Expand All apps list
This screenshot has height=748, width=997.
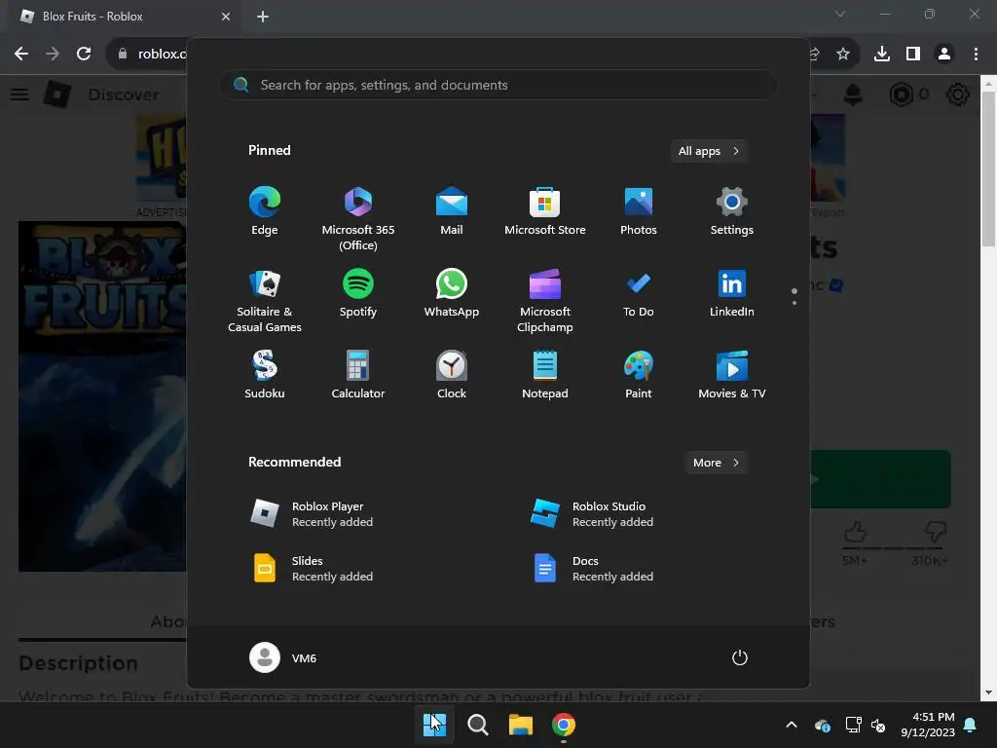pyautogui.click(x=709, y=151)
